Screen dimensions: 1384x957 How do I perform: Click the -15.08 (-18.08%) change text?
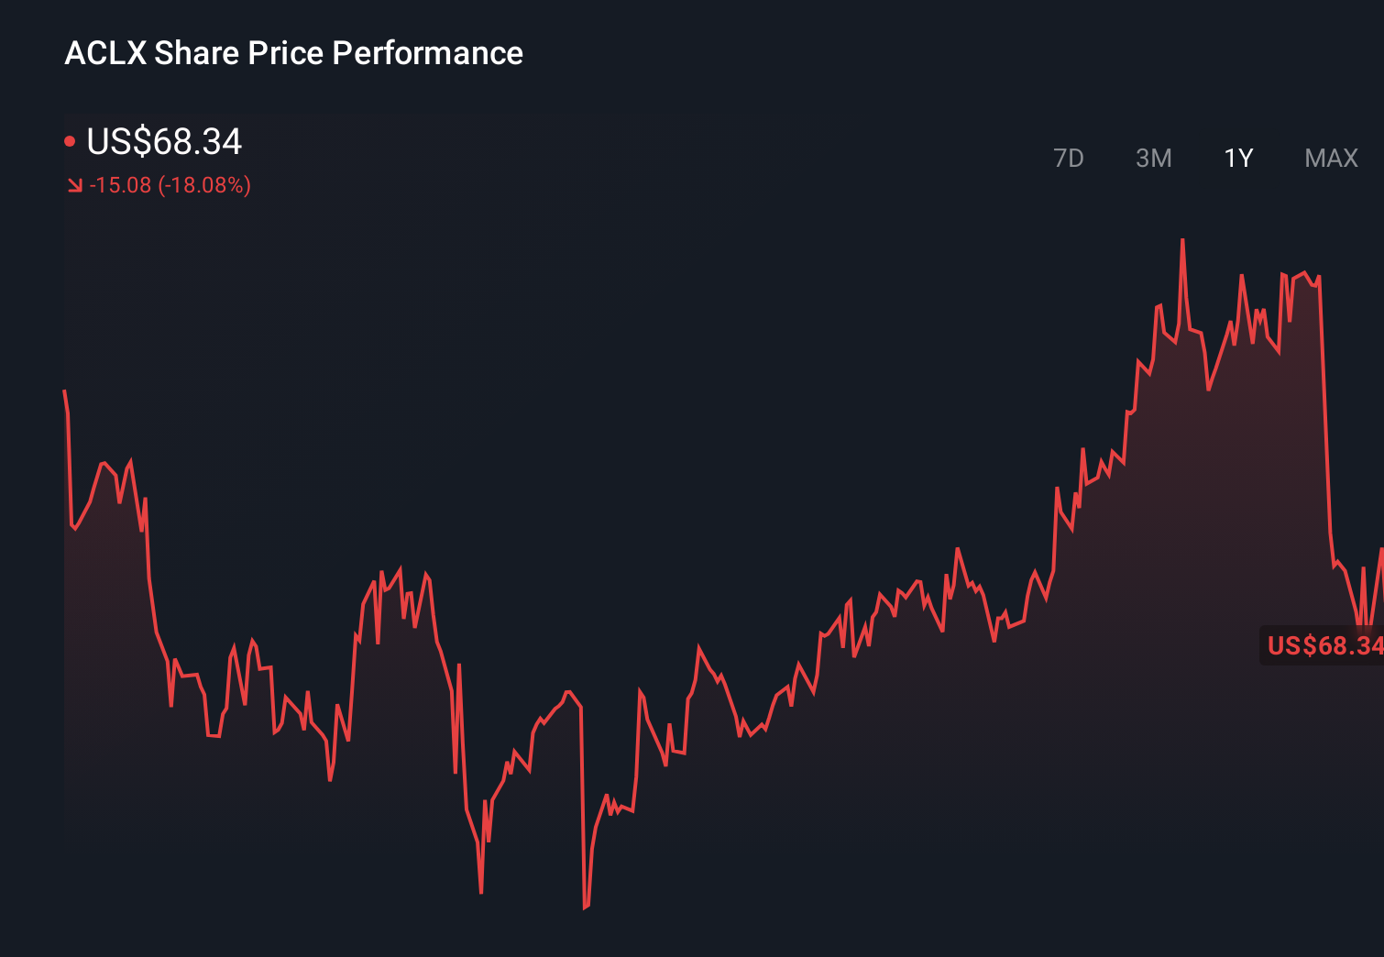point(170,185)
